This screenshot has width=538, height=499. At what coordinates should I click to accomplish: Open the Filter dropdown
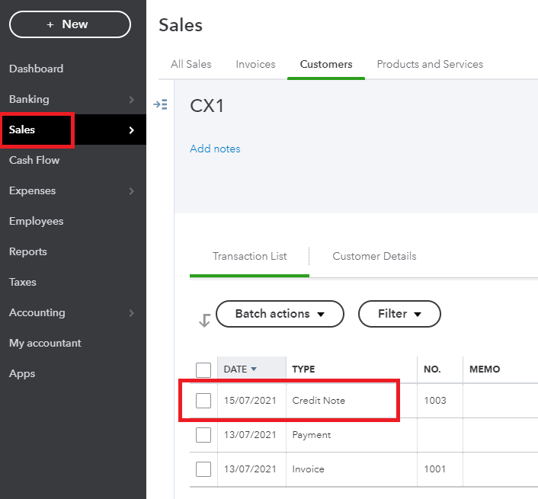point(399,314)
